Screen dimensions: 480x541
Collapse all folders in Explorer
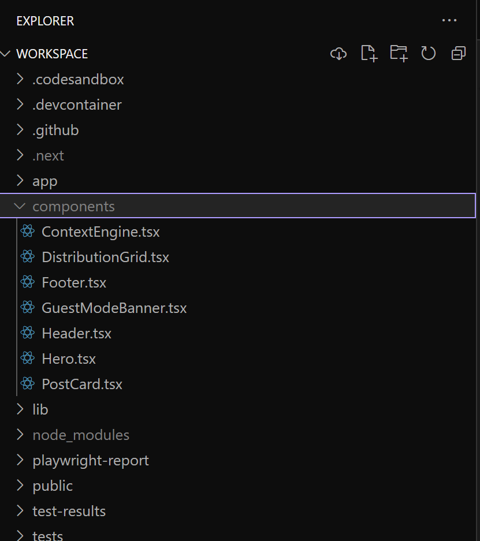(x=459, y=54)
